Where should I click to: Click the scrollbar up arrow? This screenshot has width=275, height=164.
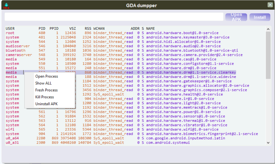(x=268, y=29)
